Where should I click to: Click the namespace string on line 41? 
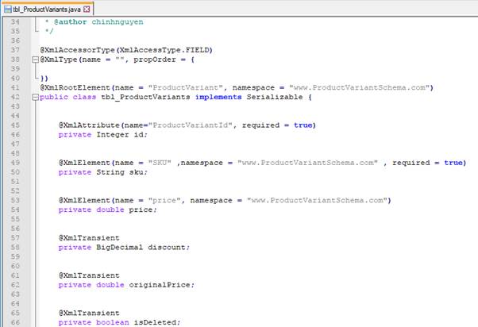pyautogui.click(x=359, y=88)
